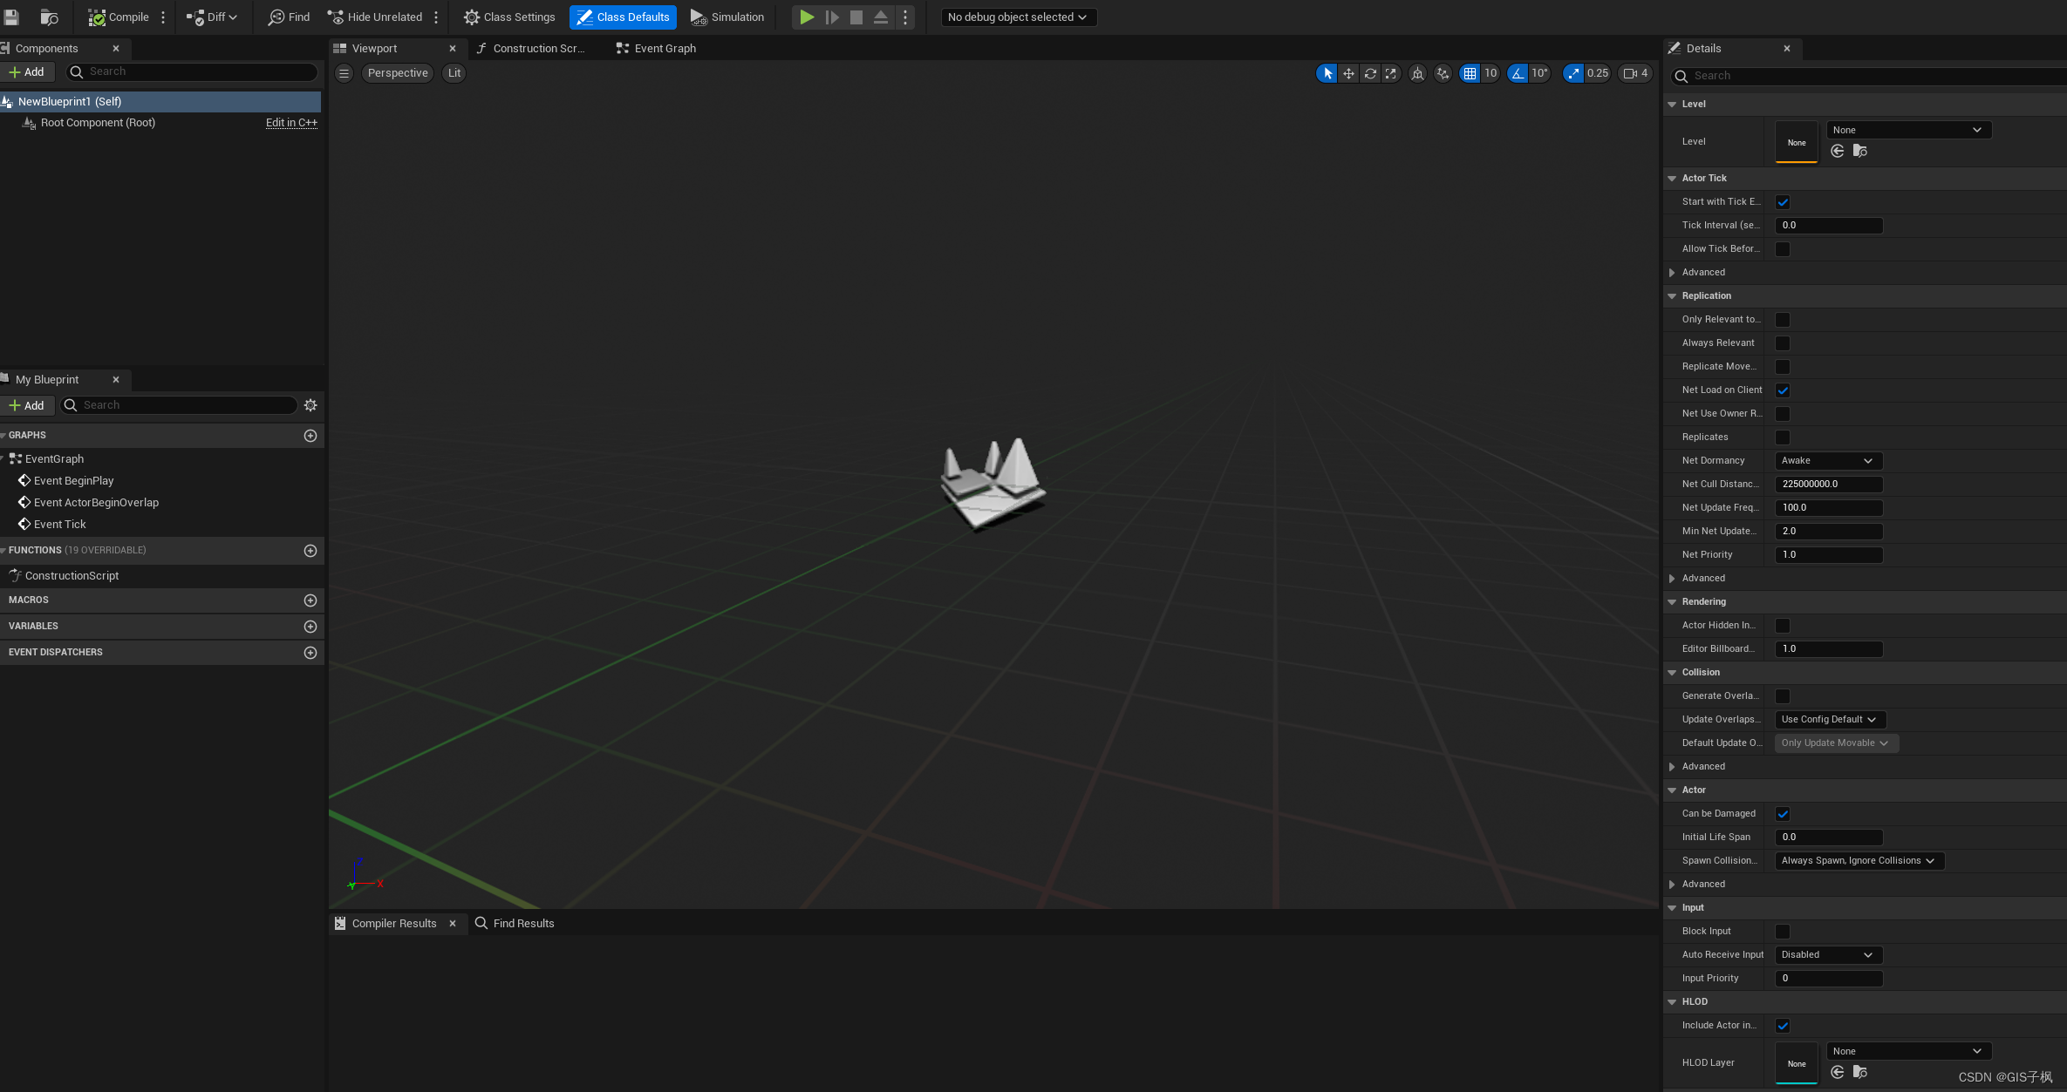Screen dimensions: 2067x1092
Task: Add event dispatcher with plus icon
Action: [310, 653]
